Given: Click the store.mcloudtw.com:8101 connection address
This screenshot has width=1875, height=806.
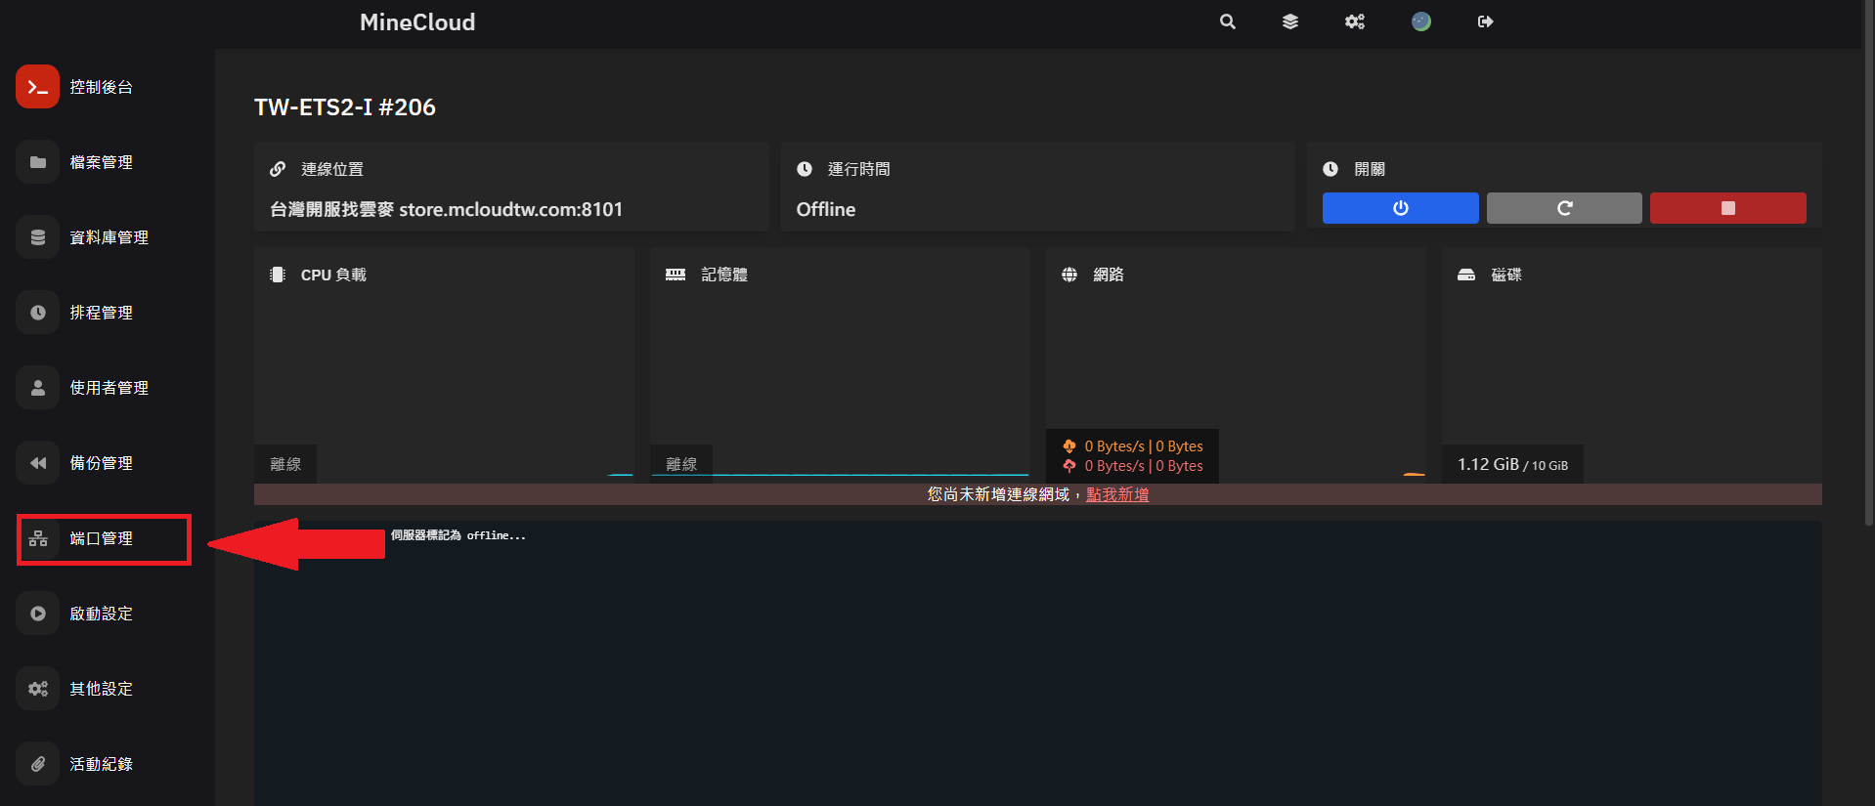Looking at the screenshot, I should pyautogui.click(x=510, y=209).
